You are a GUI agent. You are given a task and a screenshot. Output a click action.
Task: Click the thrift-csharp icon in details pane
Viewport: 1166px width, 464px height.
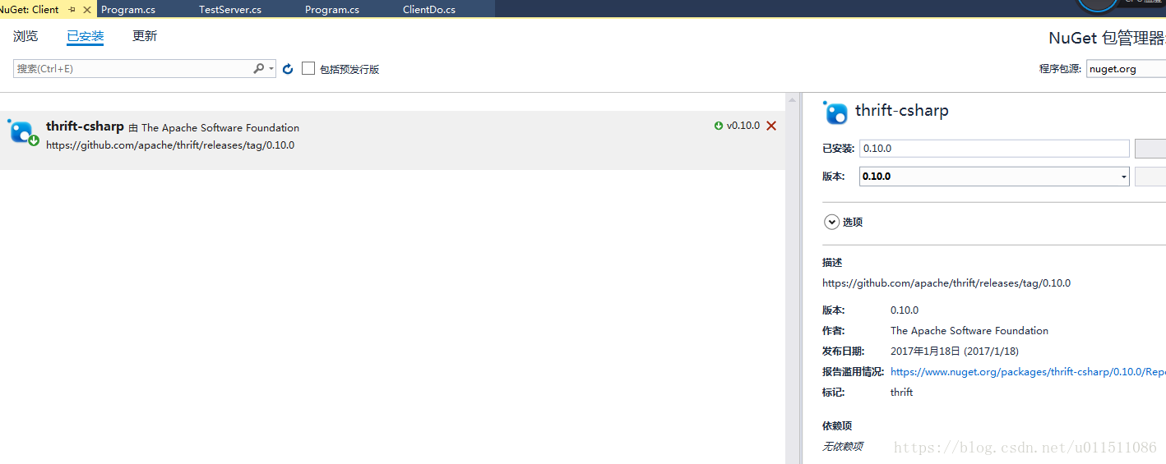point(835,112)
